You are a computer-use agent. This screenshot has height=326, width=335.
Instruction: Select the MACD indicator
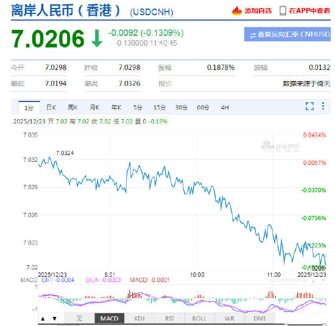[x=110, y=319]
